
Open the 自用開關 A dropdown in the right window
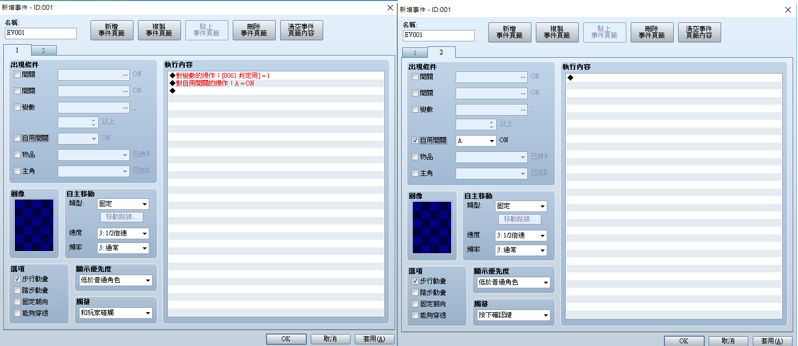coord(476,140)
